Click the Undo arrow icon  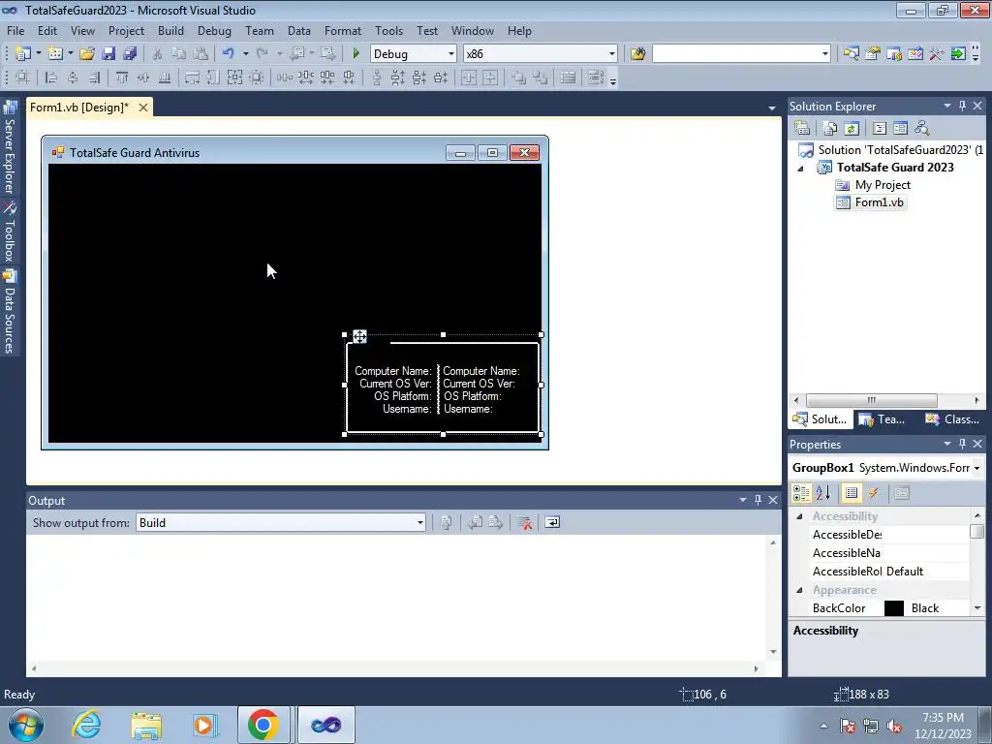229,54
